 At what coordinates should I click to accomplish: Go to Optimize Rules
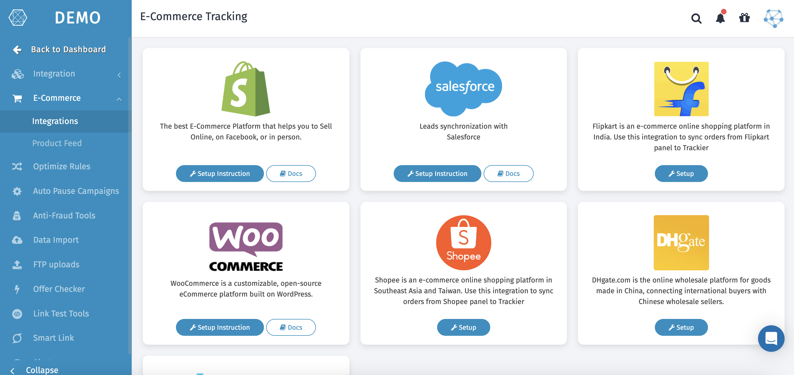62,167
